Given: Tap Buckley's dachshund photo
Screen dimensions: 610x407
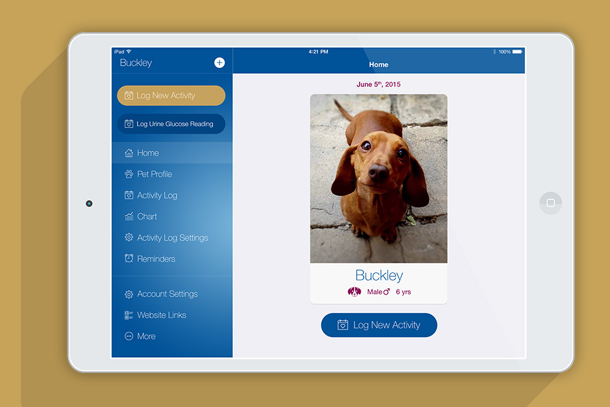Looking at the screenshot, I should 378,179.
